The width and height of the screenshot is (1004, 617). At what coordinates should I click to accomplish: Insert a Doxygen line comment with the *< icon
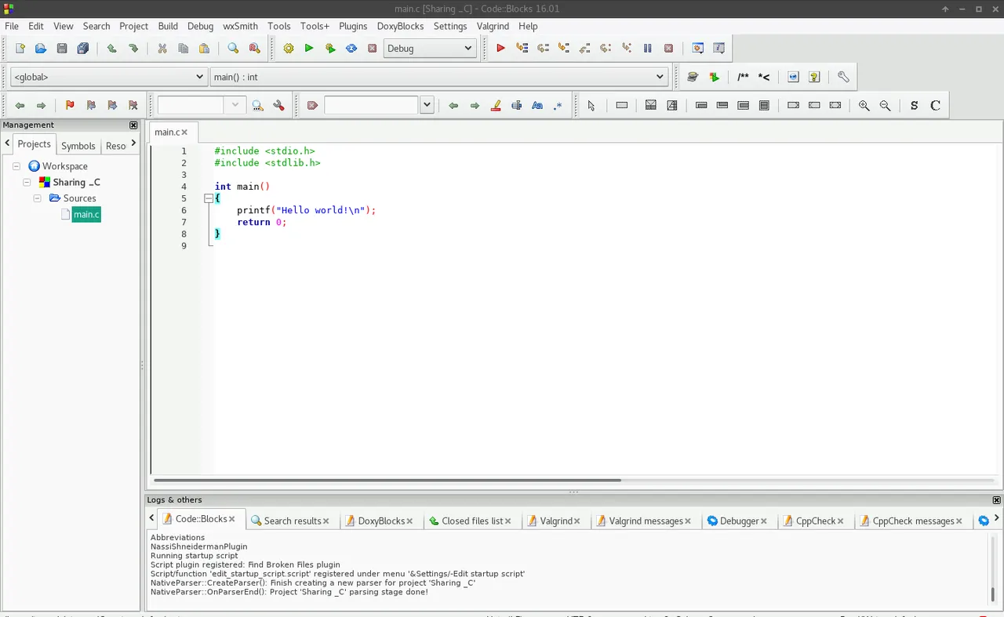764,77
